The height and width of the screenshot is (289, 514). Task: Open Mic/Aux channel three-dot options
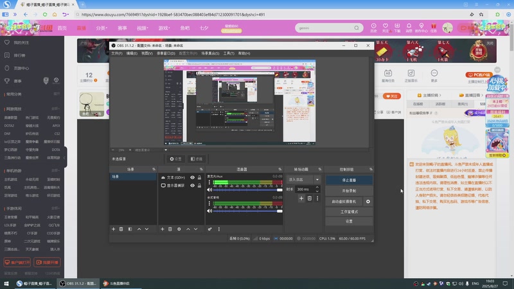209,182
